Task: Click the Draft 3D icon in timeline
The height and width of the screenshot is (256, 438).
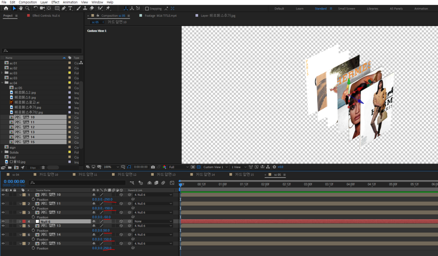Action: (x=141, y=183)
